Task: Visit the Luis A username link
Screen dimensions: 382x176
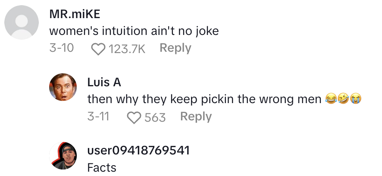Action: click(x=104, y=82)
